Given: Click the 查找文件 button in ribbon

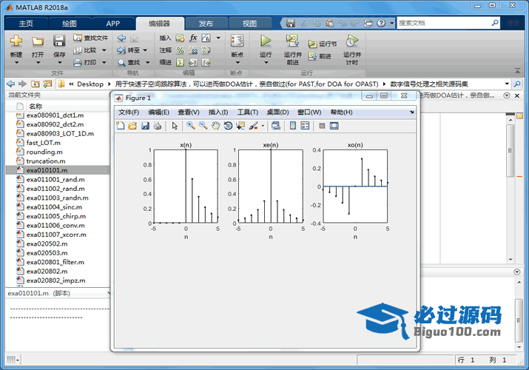Looking at the screenshot, I should pyautogui.click(x=91, y=38).
